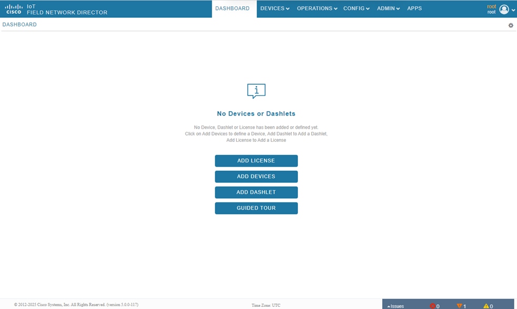Click the IoT Field Network Director title

click(67, 9)
